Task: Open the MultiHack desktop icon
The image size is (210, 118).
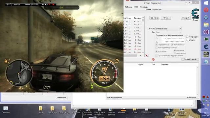Action: pyautogui.click(x=123, y=111)
